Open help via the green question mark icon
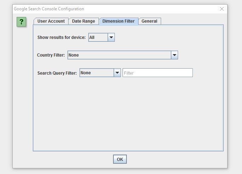This screenshot has height=174, width=242. click(21, 22)
